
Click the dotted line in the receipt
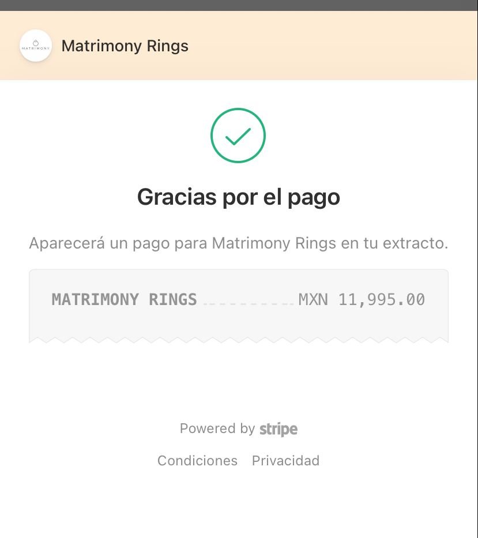(x=249, y=304)
